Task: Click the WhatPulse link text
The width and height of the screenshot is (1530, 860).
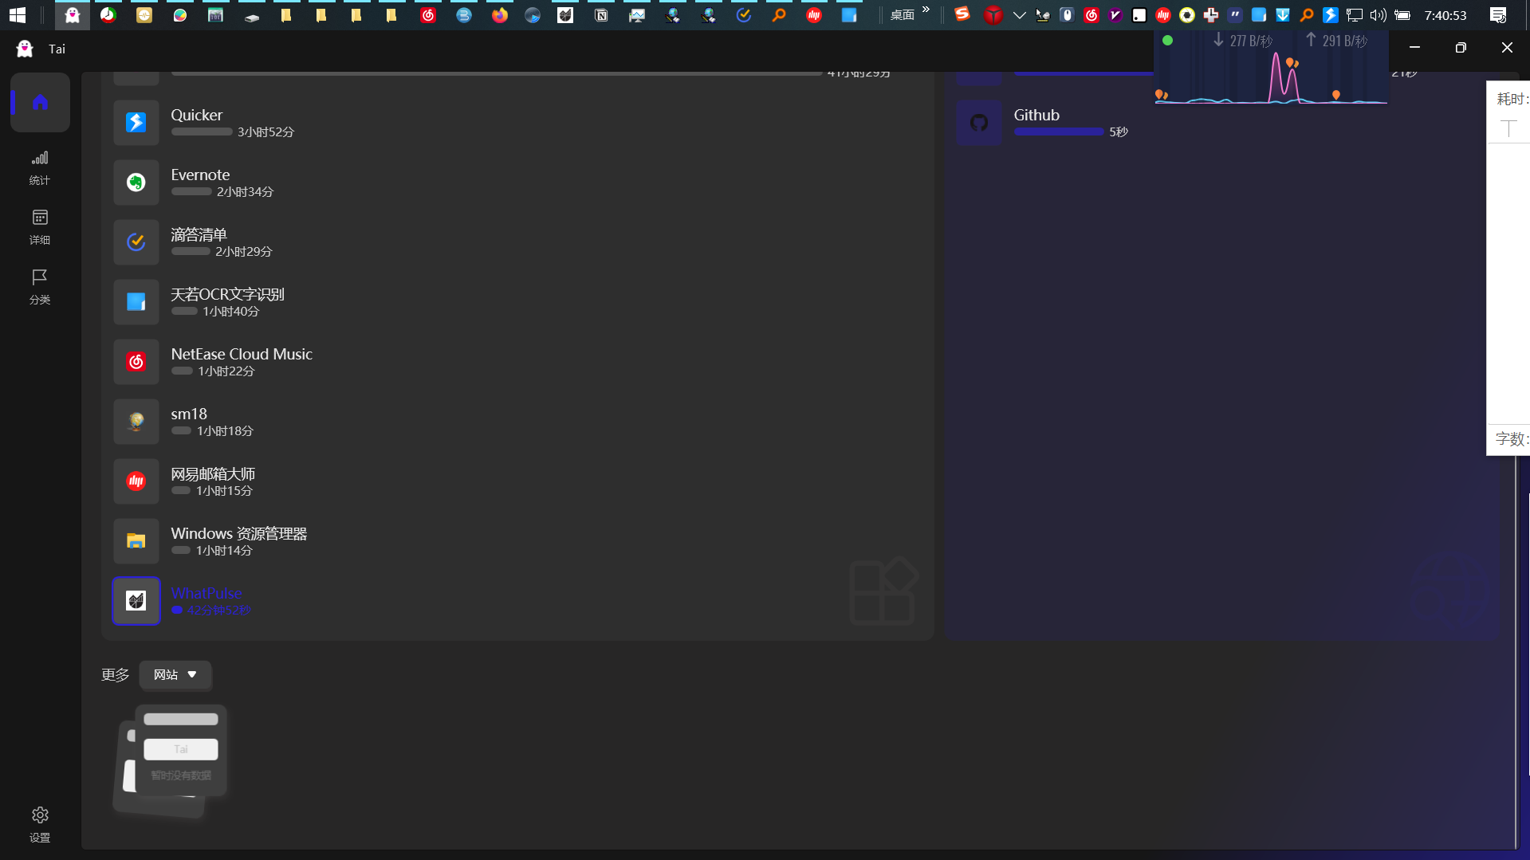Action: point(206,593)
